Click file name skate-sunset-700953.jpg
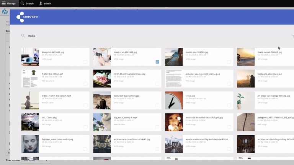This screenshot has height=165, width=294. (269, 52)
